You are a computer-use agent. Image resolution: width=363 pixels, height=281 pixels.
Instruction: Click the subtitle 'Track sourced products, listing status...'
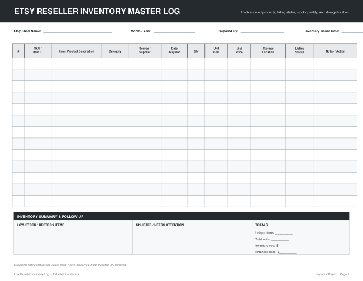coord(294,12)
